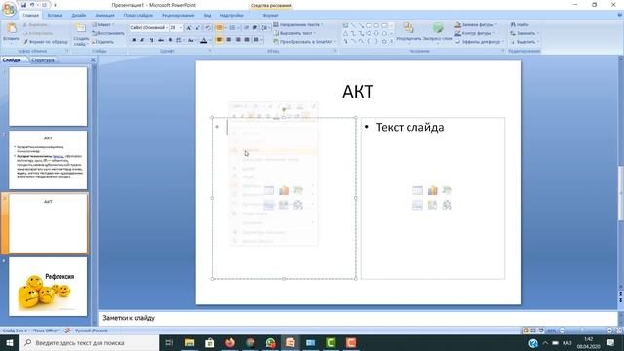Open the Формат drawing tools tab
This screenshot has height=351, width=624.
click(x=271, y=16)
